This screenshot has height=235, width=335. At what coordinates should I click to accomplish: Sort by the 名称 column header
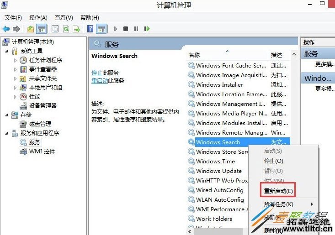(x=227, y=55)
